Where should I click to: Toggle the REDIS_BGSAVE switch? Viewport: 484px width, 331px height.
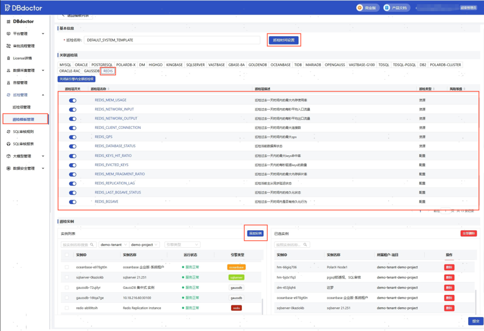pyautogui.click(x=73, y=202)
